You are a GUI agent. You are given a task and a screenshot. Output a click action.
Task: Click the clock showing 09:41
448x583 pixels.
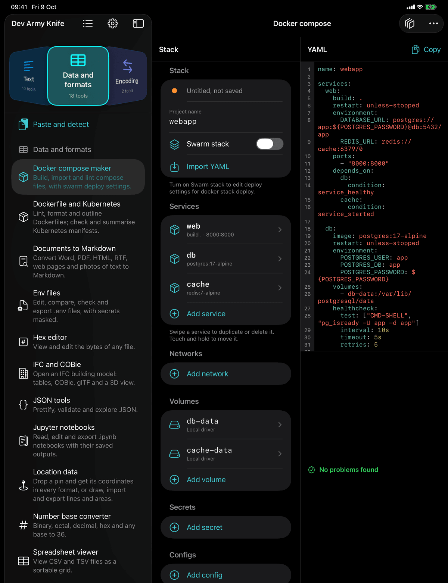point(19,7)
